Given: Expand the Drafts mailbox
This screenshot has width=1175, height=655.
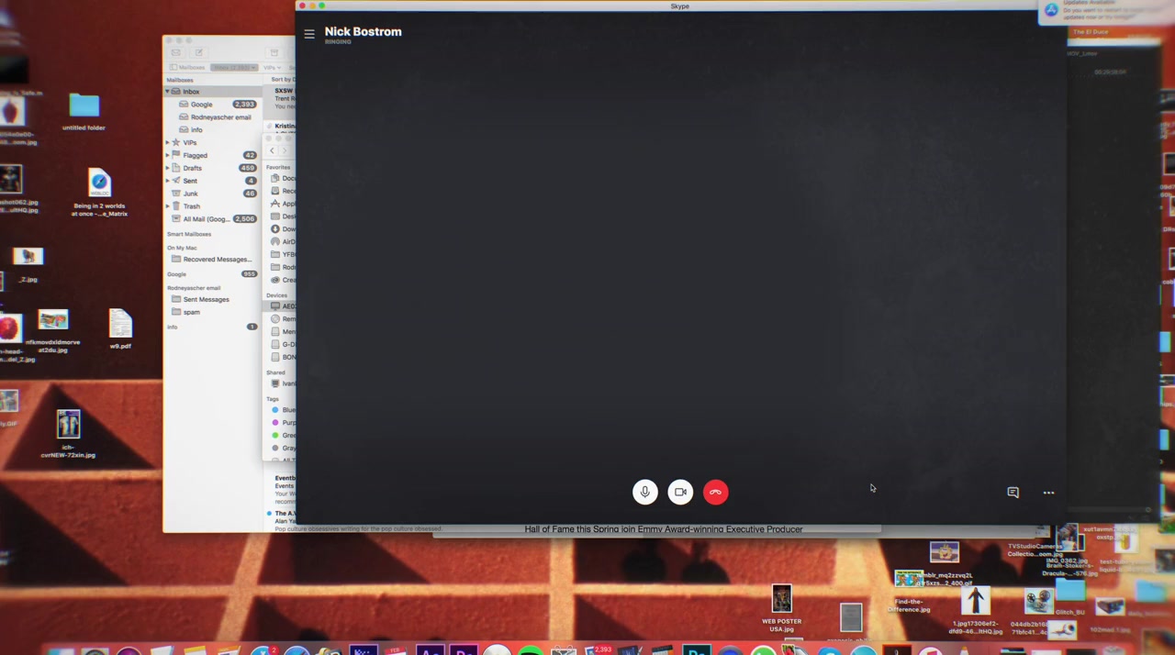Looking at the screenshot, I should [x=168, y=169].
